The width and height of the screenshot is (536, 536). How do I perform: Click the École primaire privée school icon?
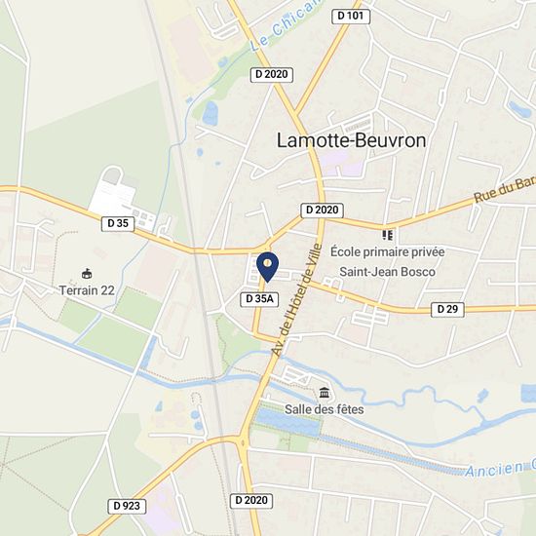[388, 235]
